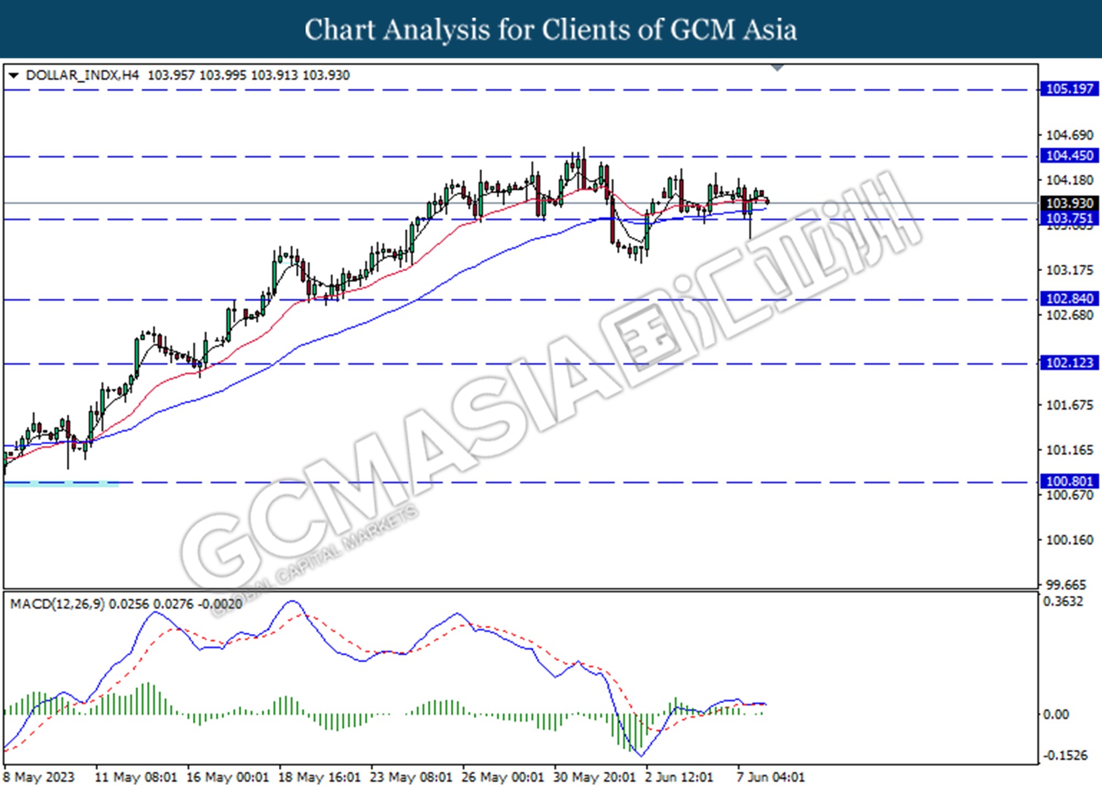Click the 102.680 price scale value
The width and height of the screenshot is (1102, 787).
[x=1069, y=315]
